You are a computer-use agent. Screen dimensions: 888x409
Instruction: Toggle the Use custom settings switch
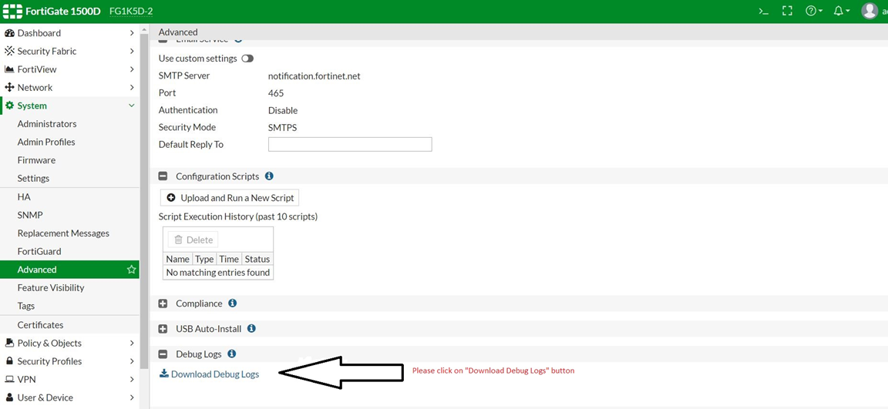tap(247, 59)
